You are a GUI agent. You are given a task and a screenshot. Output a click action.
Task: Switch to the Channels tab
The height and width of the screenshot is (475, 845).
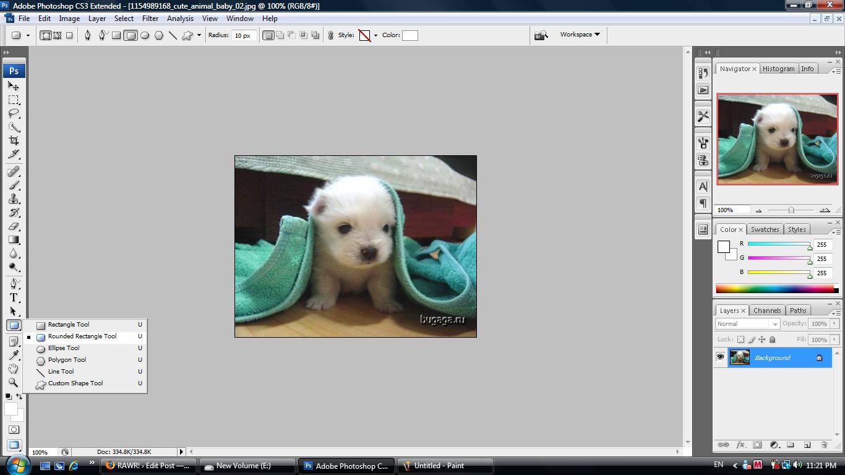(767, 310)
